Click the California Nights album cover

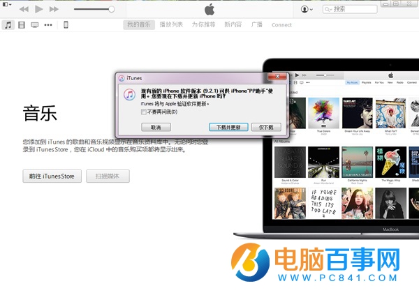358,163
